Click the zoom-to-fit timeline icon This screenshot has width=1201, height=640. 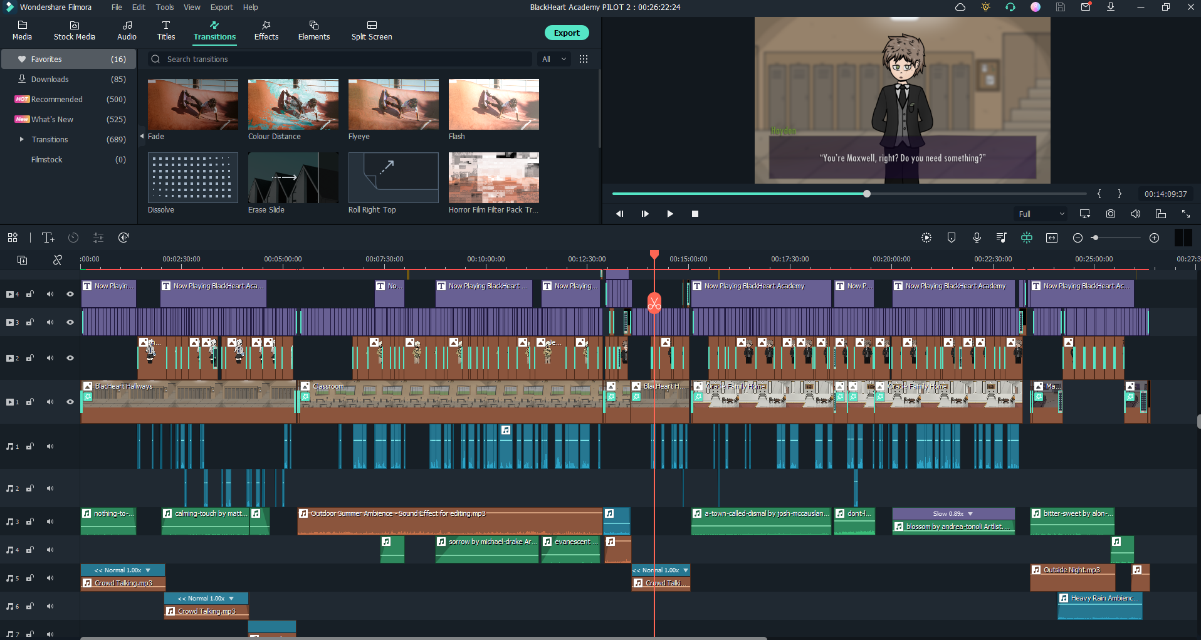(x=1052, y=238)
